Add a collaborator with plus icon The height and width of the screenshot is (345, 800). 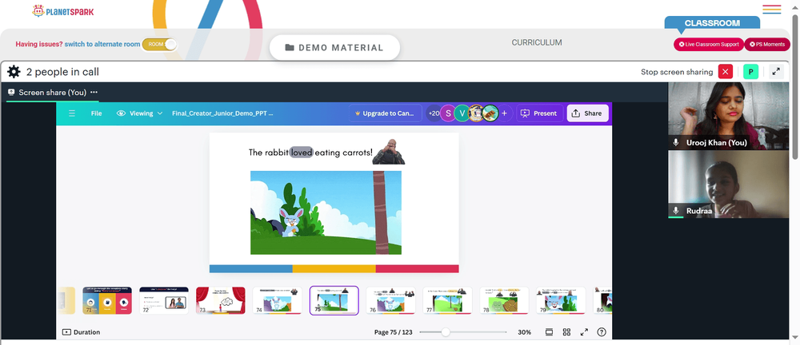point(504,113)
